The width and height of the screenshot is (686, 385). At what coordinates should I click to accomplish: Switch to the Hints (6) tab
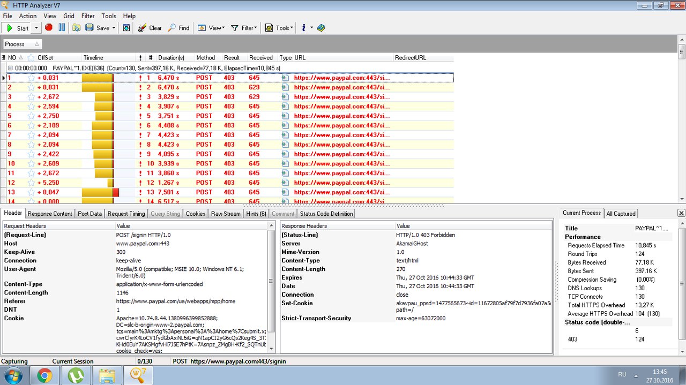pos(256,214)
